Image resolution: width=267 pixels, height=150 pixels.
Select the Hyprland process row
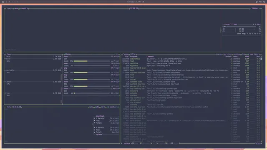tap(191, 66)
